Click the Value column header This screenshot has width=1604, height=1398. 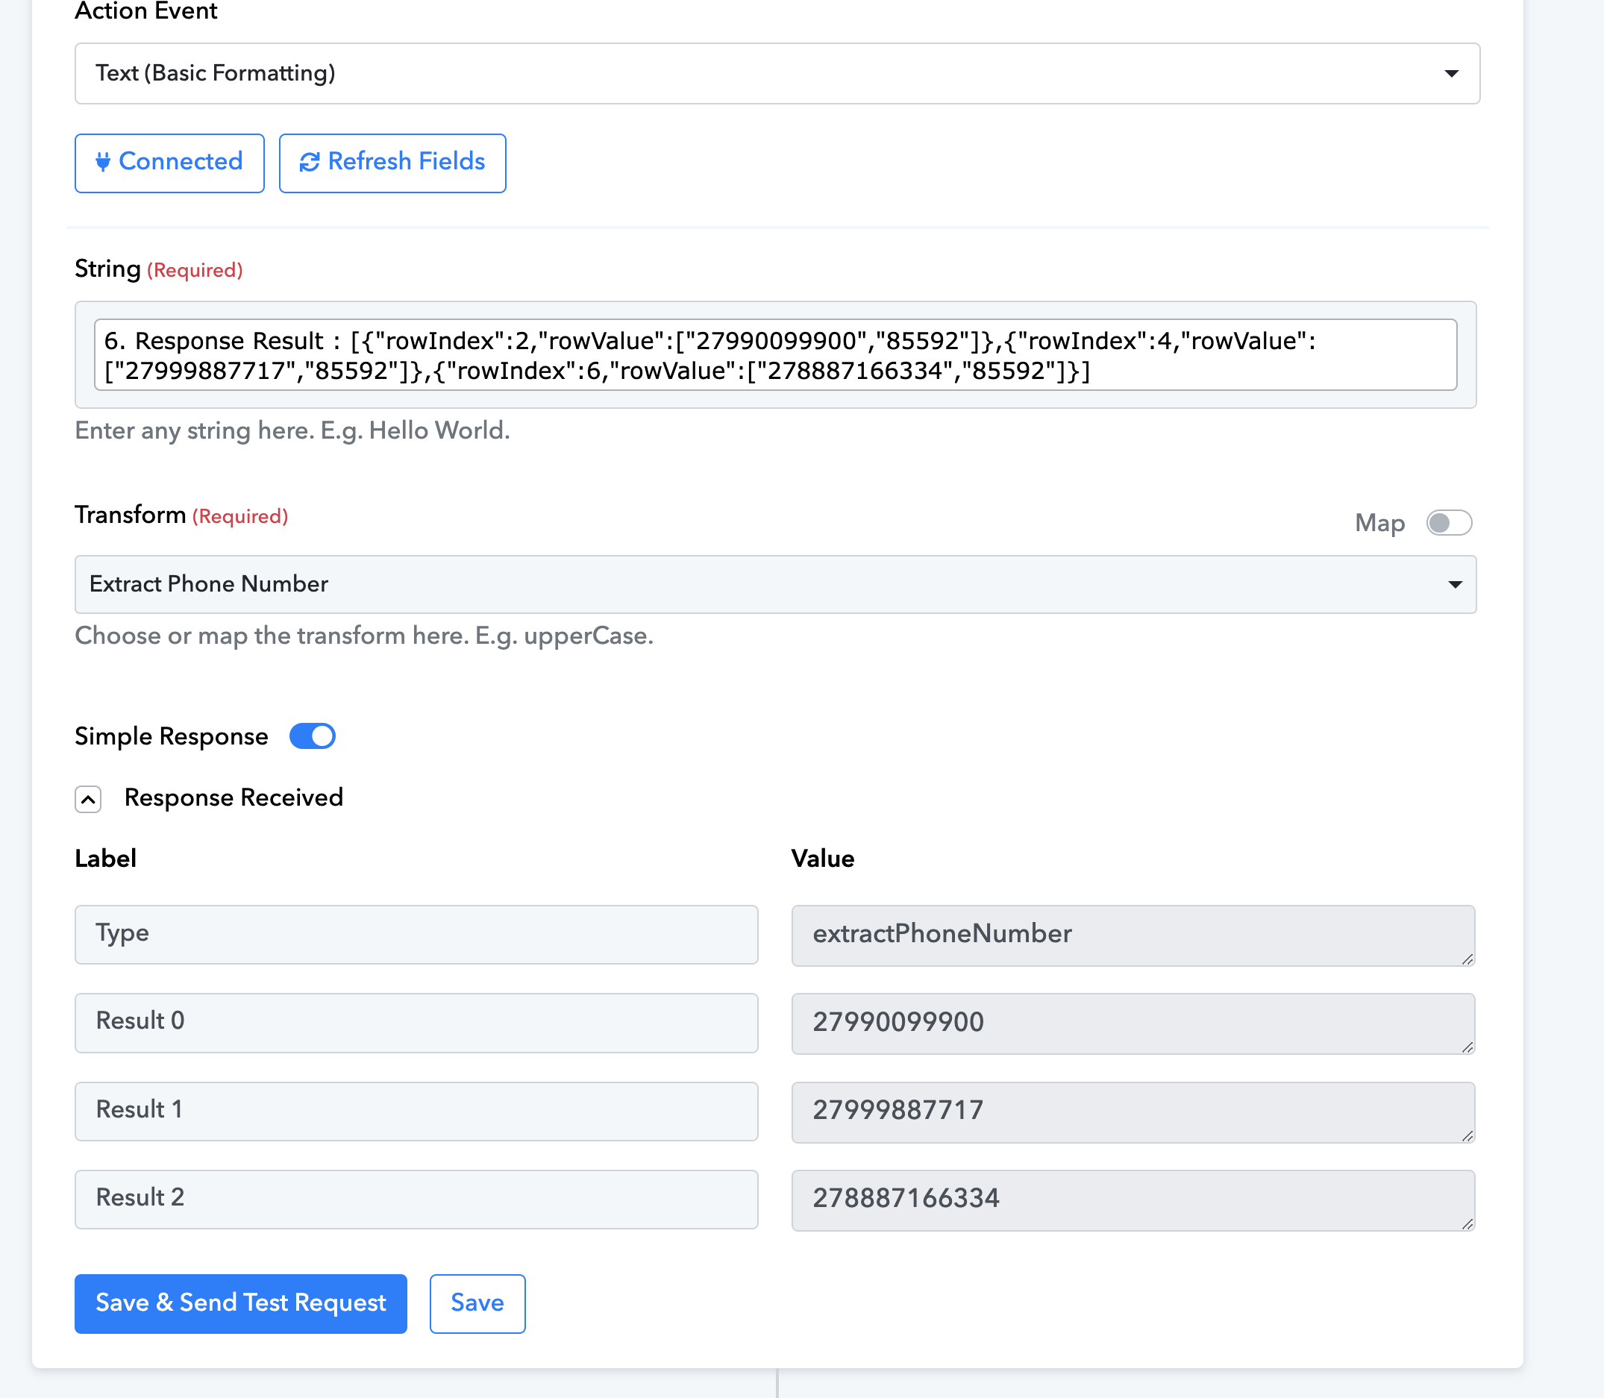823,859
